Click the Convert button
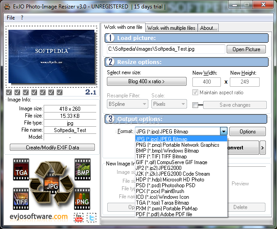This screenshot has height=229, width=277. [243, 148]
